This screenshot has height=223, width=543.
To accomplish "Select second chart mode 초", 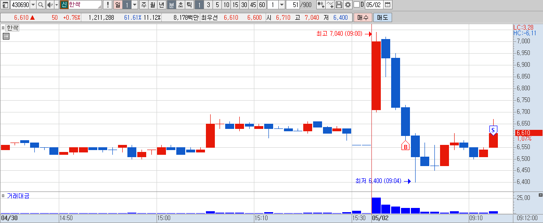I will (181, 5).
